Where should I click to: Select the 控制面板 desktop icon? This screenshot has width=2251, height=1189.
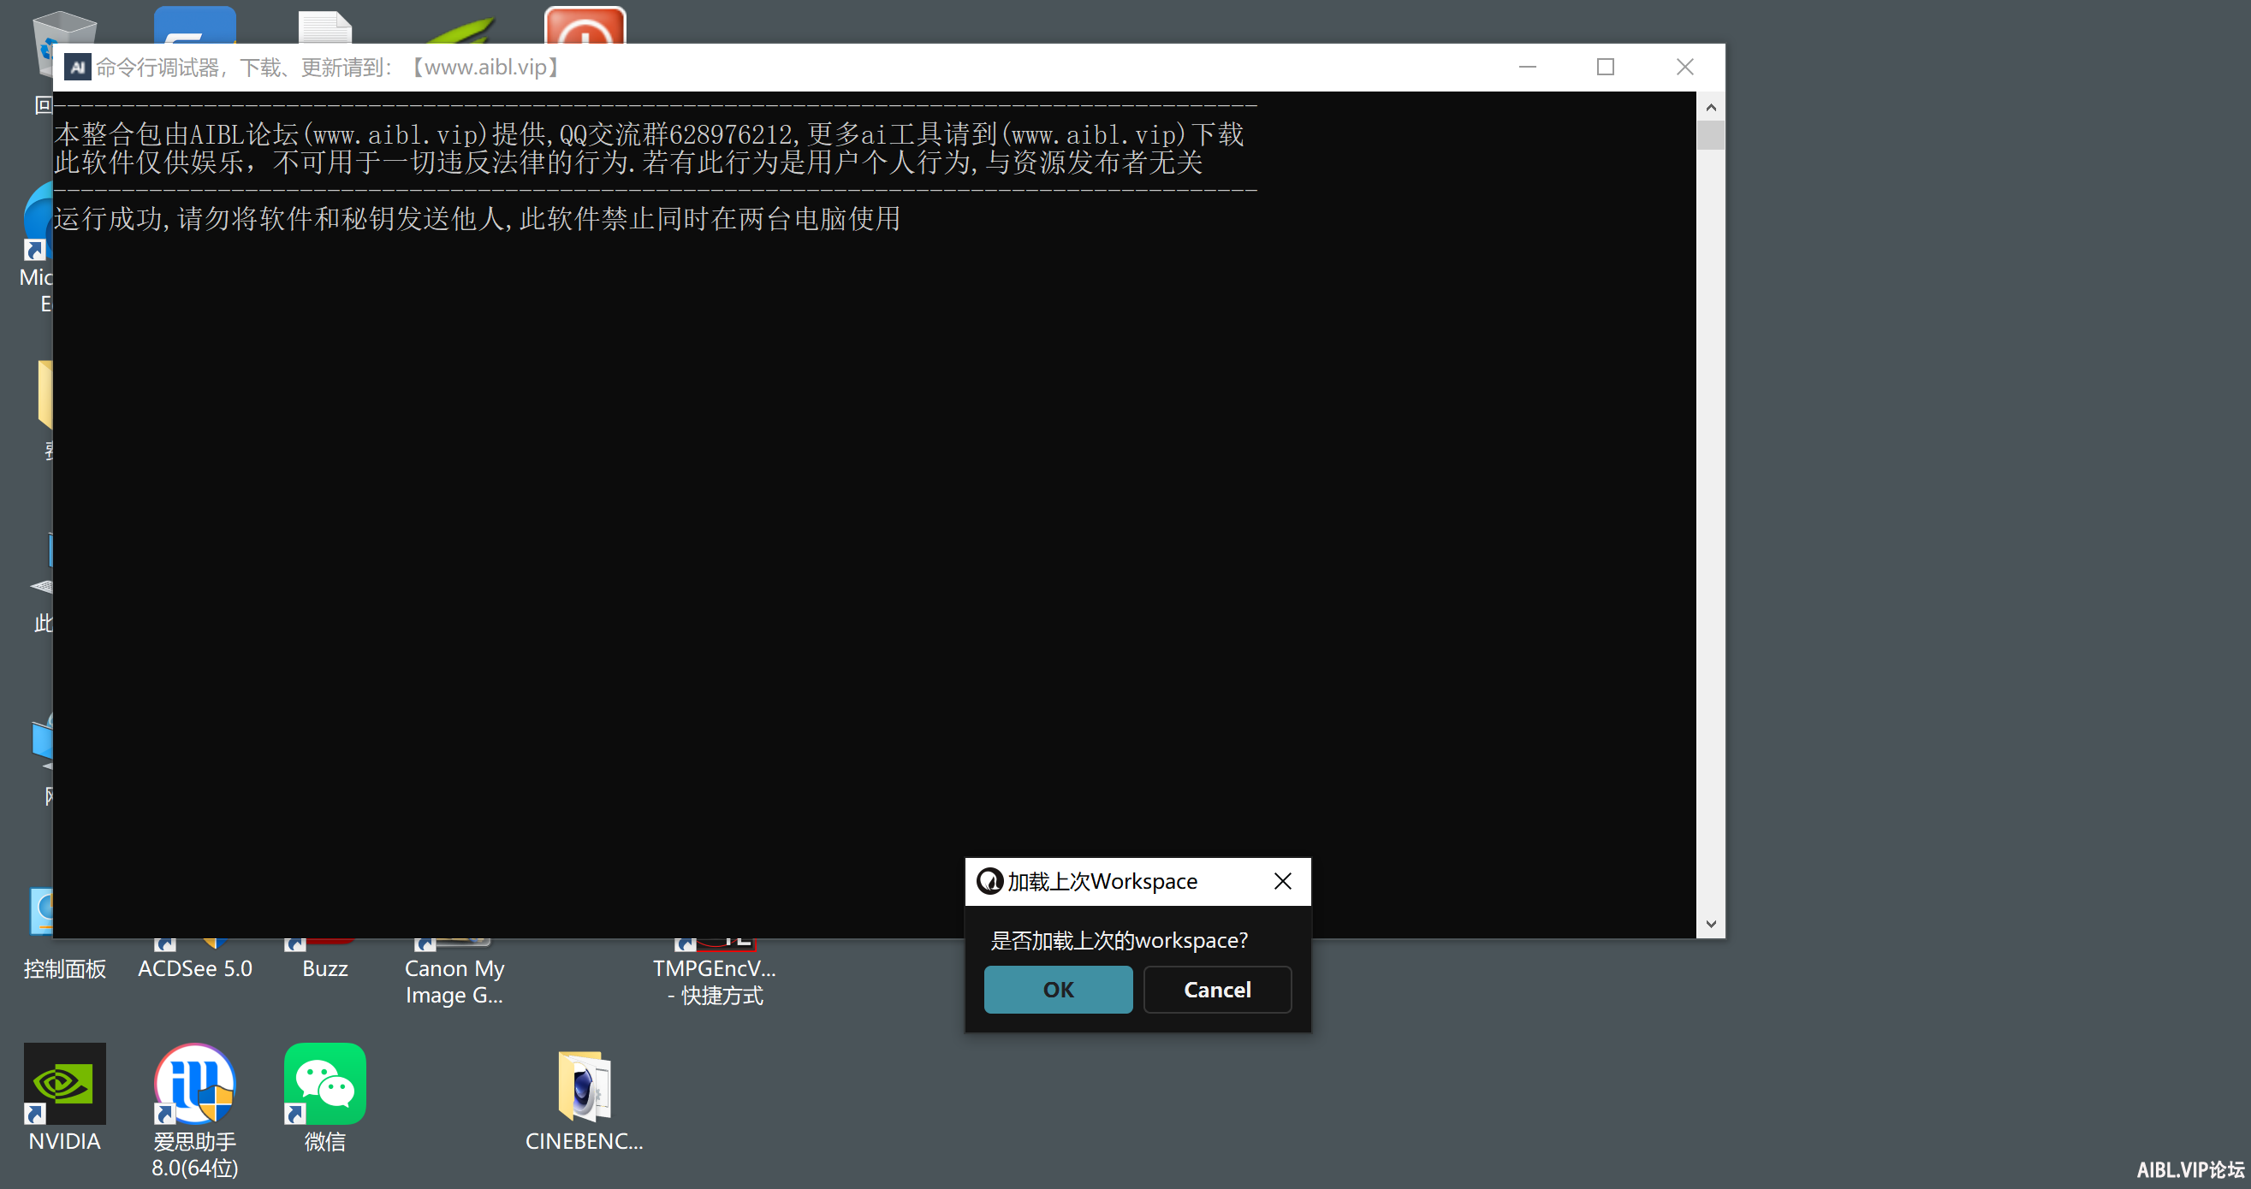[x=65, y=968]
